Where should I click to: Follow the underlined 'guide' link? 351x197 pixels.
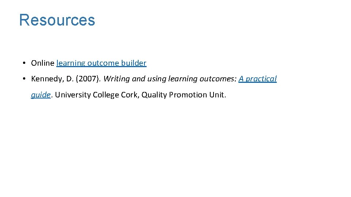[x=41, y=95]
